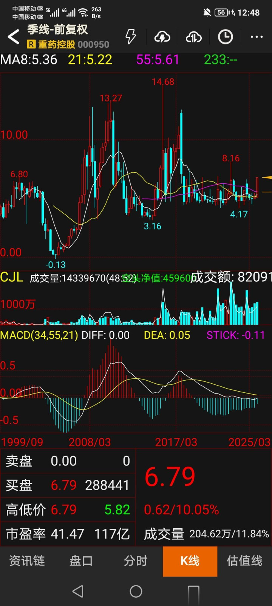Tap the 6.80 price label on chart
272x606 pixels.
[19, 174]
